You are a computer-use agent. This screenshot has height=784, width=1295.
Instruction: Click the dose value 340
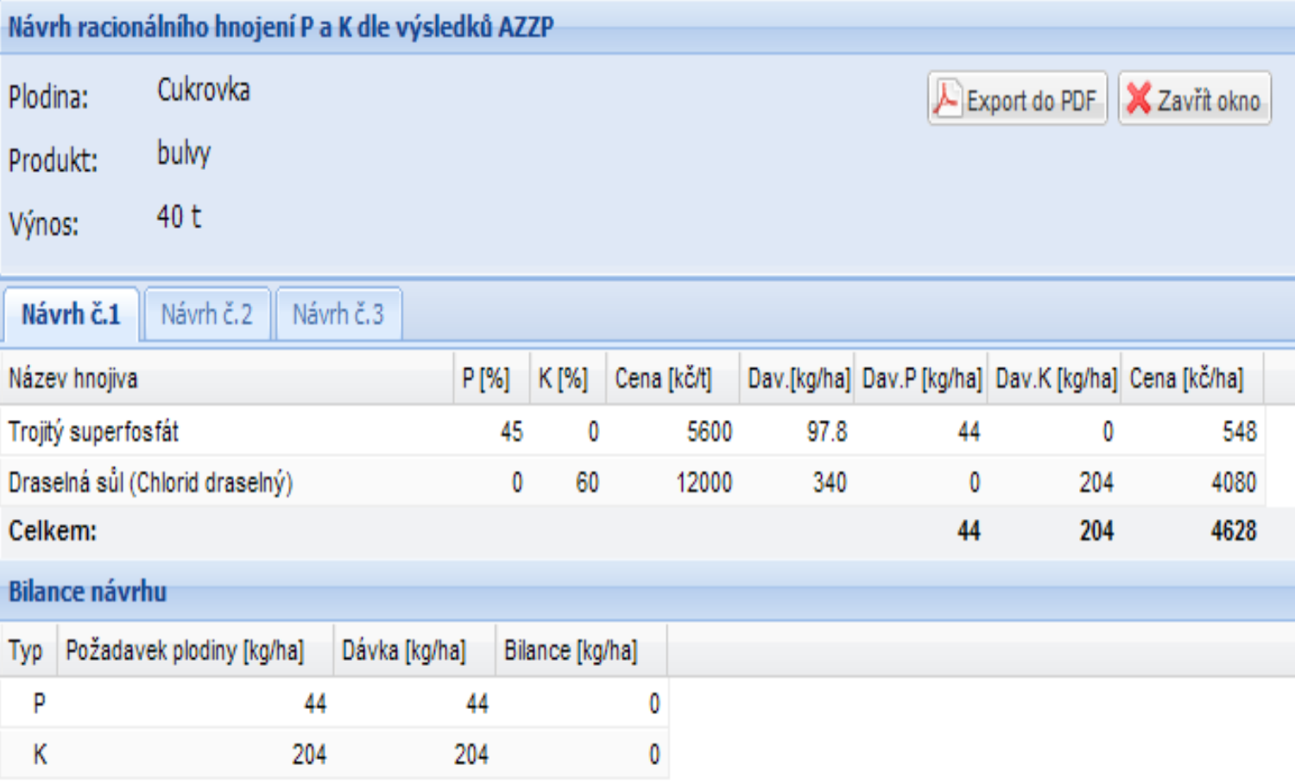[830, 482]
